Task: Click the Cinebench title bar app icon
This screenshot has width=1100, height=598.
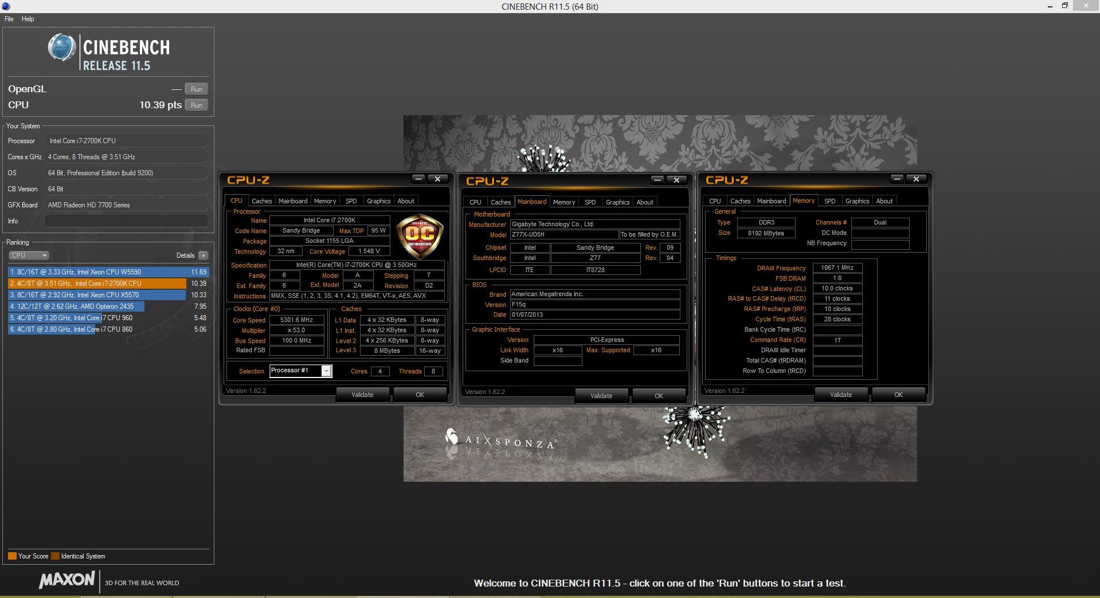Action: coord(6,6)
